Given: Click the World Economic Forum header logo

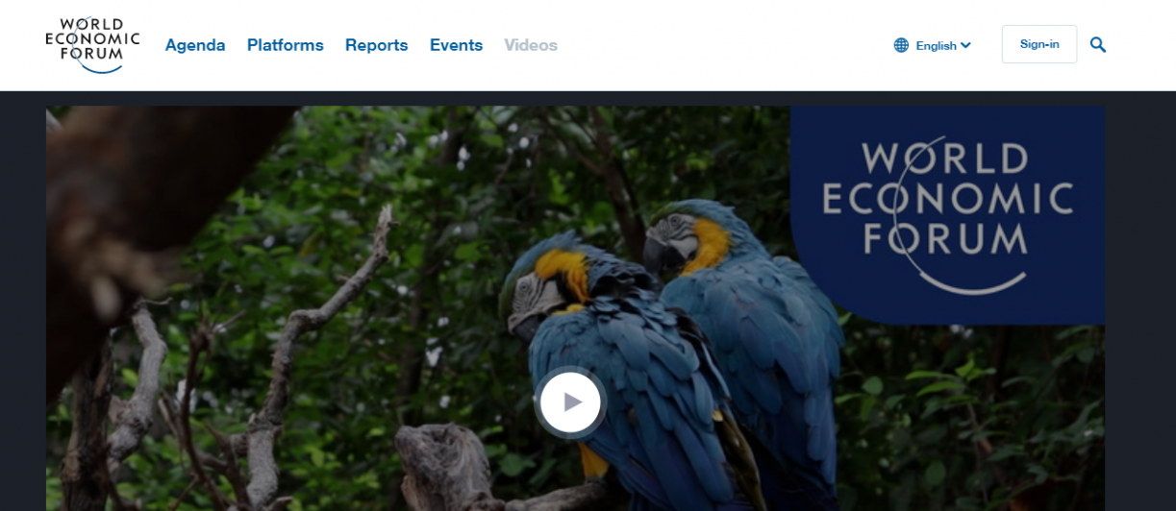Looking at the screenshot, I should [x=92, y=44].
